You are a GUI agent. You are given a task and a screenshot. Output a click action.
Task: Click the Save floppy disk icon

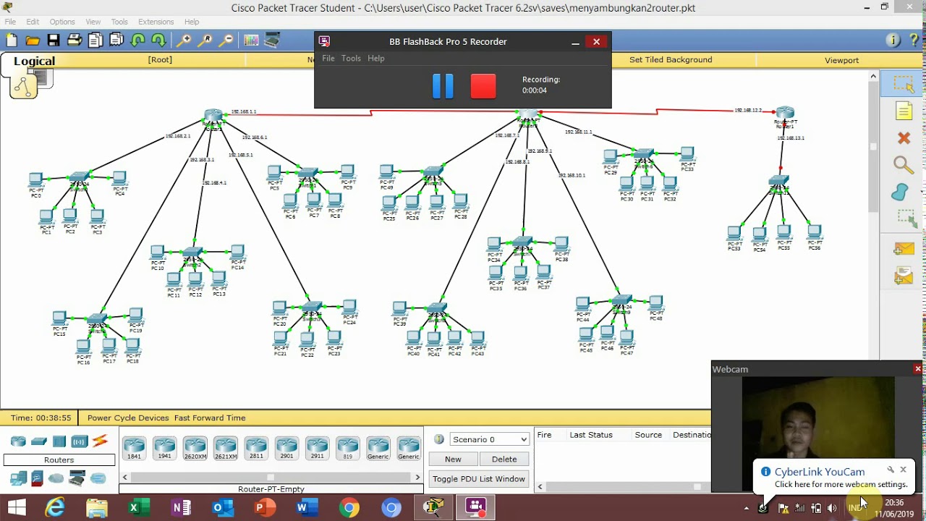click(x=54, y=41)
